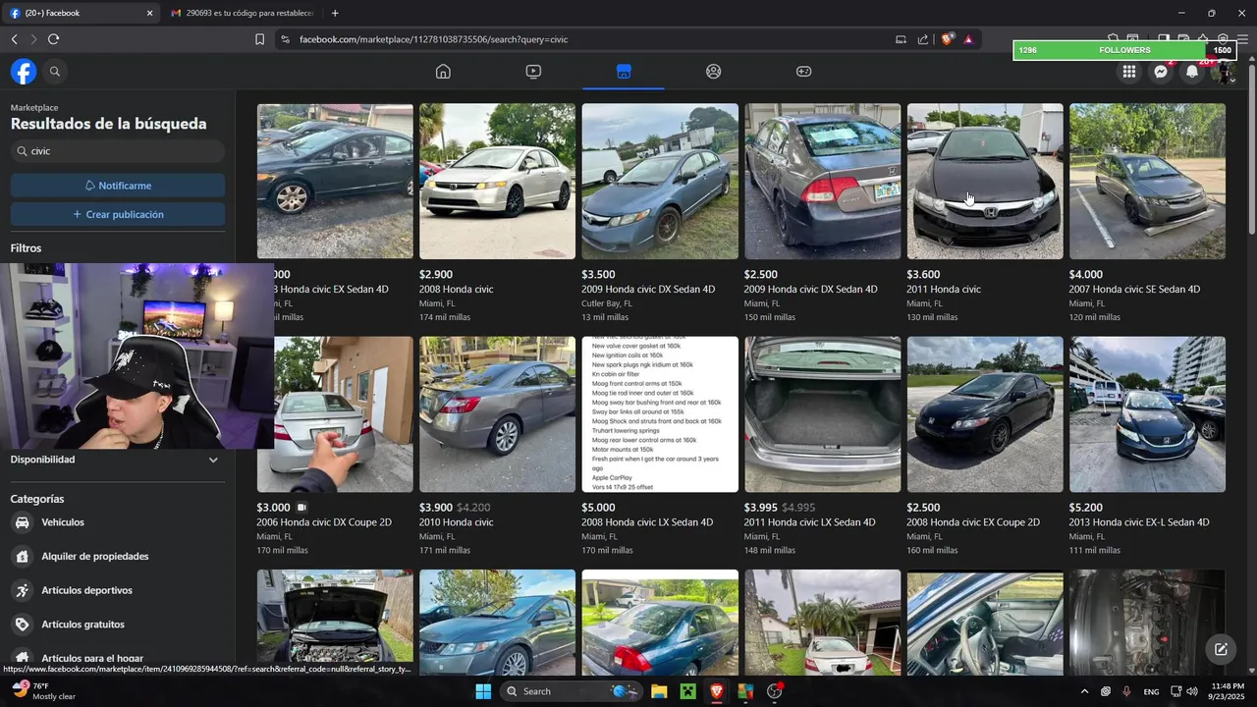
Task: Open the $5.000 text-list listing image
Action: pos(660,414)
